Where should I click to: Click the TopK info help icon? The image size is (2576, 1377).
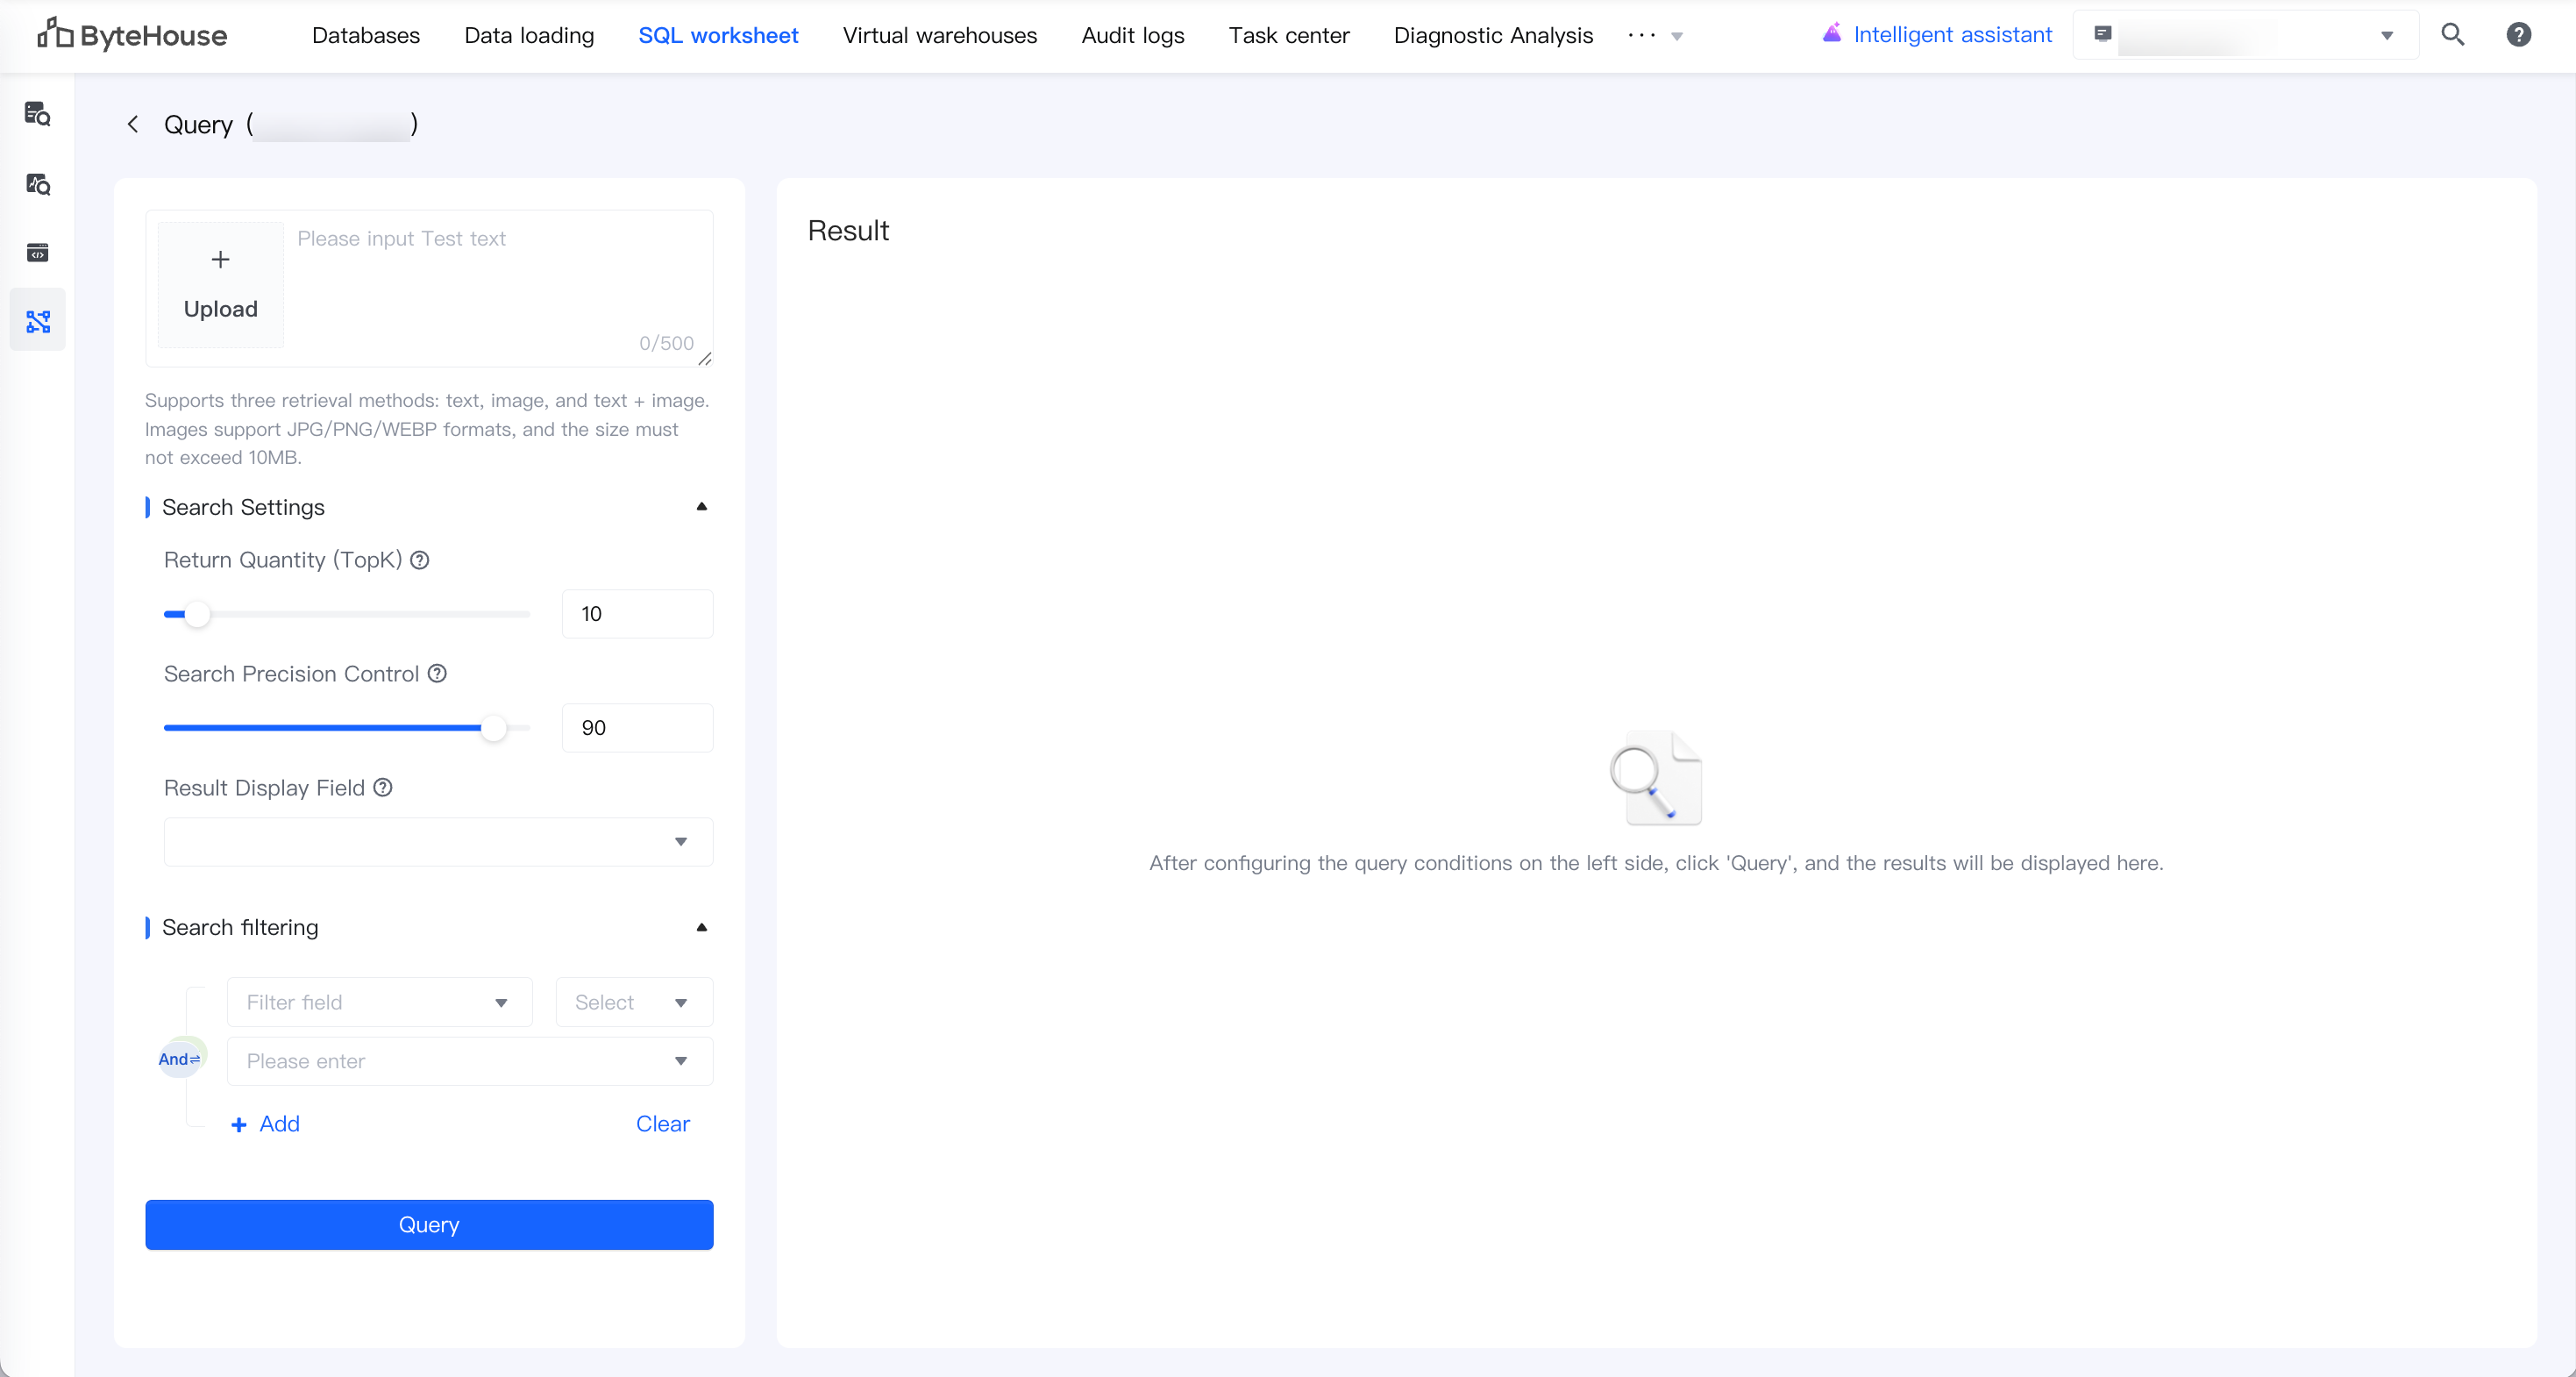click(420, 560)
